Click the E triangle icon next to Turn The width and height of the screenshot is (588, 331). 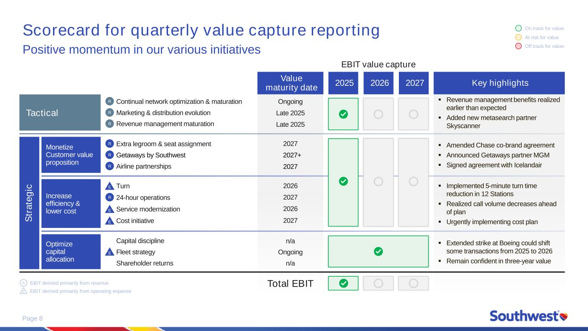110,187
